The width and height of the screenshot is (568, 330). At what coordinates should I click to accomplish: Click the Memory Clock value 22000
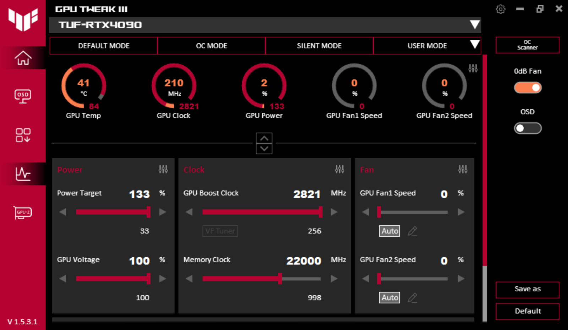click(304, 261)
